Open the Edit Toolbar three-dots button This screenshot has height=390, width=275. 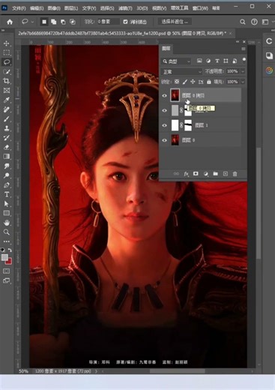coord(7,241)
